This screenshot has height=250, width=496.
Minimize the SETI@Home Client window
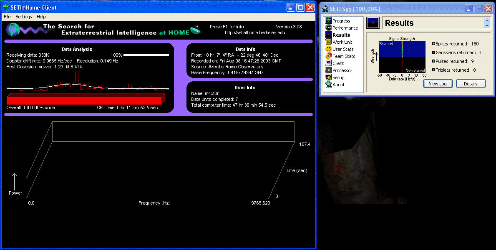pyautogui.click(x=291, y=7)
